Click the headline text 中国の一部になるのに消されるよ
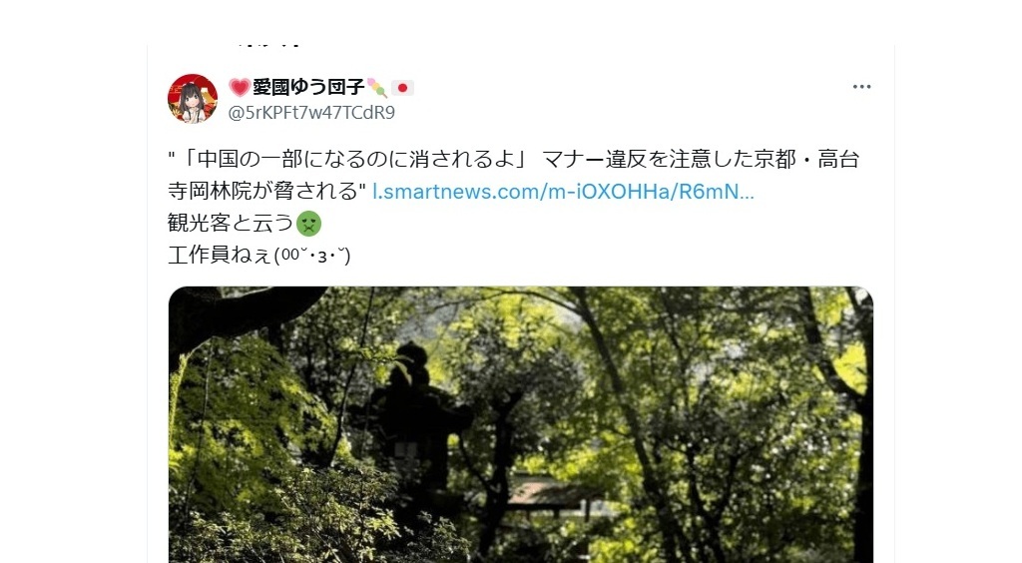The image size is (1022, 563). pyautogui.click(x=356, y=160)
